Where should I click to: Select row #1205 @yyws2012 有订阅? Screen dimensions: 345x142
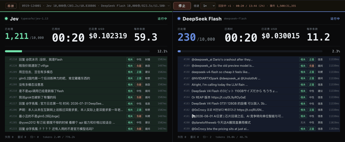[86, 122]
